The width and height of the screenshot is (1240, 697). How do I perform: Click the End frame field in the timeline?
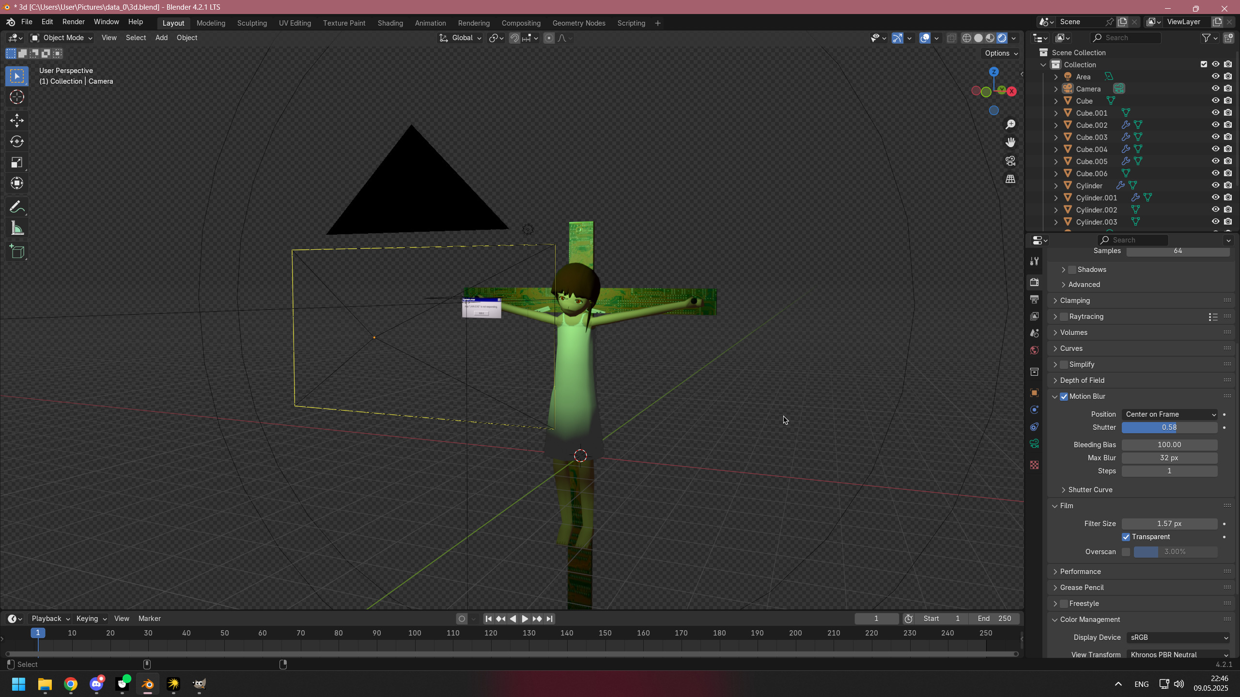[x=994, y=619]
